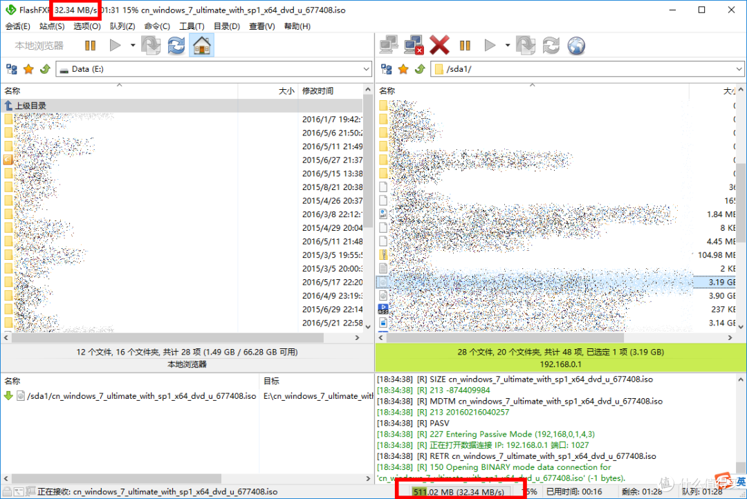Pause the local browser transfer queue
The image size is (747, 499).
90,46
